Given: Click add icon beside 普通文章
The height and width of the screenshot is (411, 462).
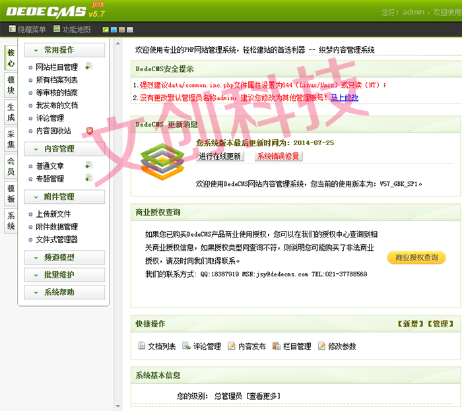Looking at the screenshot, I should click(88, 166).
